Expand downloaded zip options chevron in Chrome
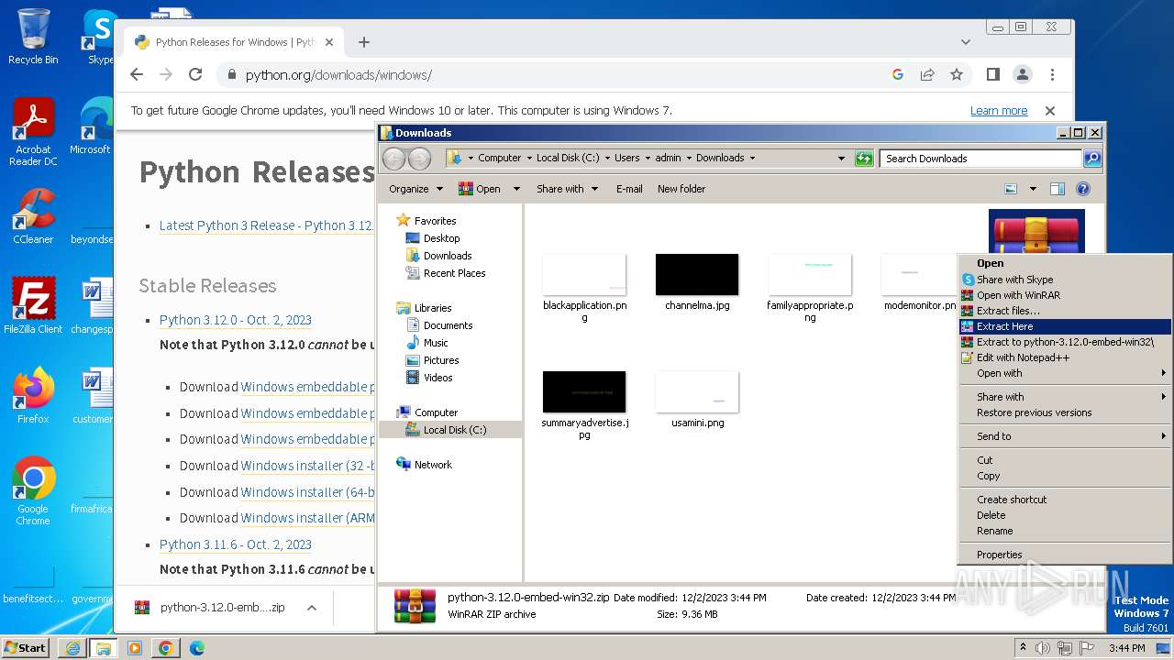Image resolution: width=1174 pixels, height=660 pixels. pos(312,607)
